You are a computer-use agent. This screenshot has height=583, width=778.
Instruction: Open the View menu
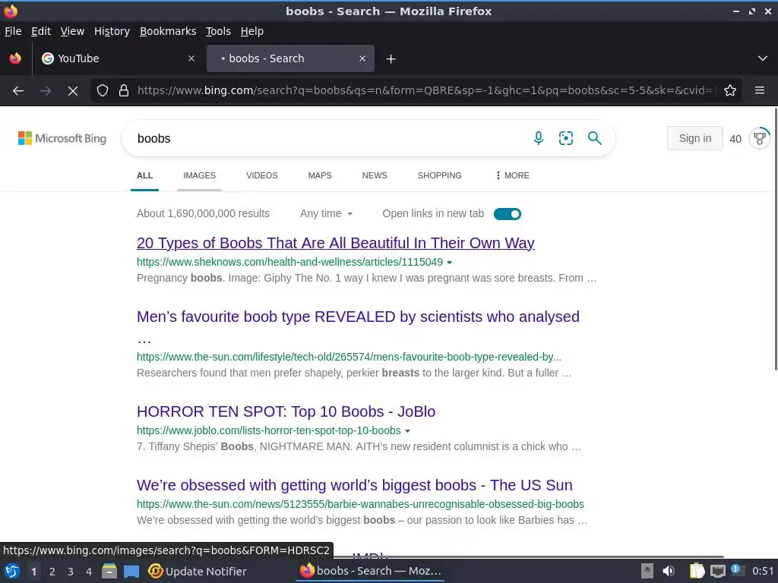72,31
